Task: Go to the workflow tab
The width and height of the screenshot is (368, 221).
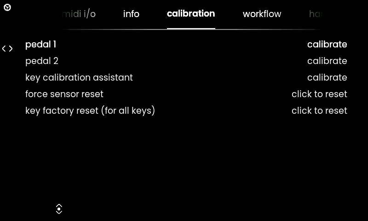Action: click(x=262, y=14)
